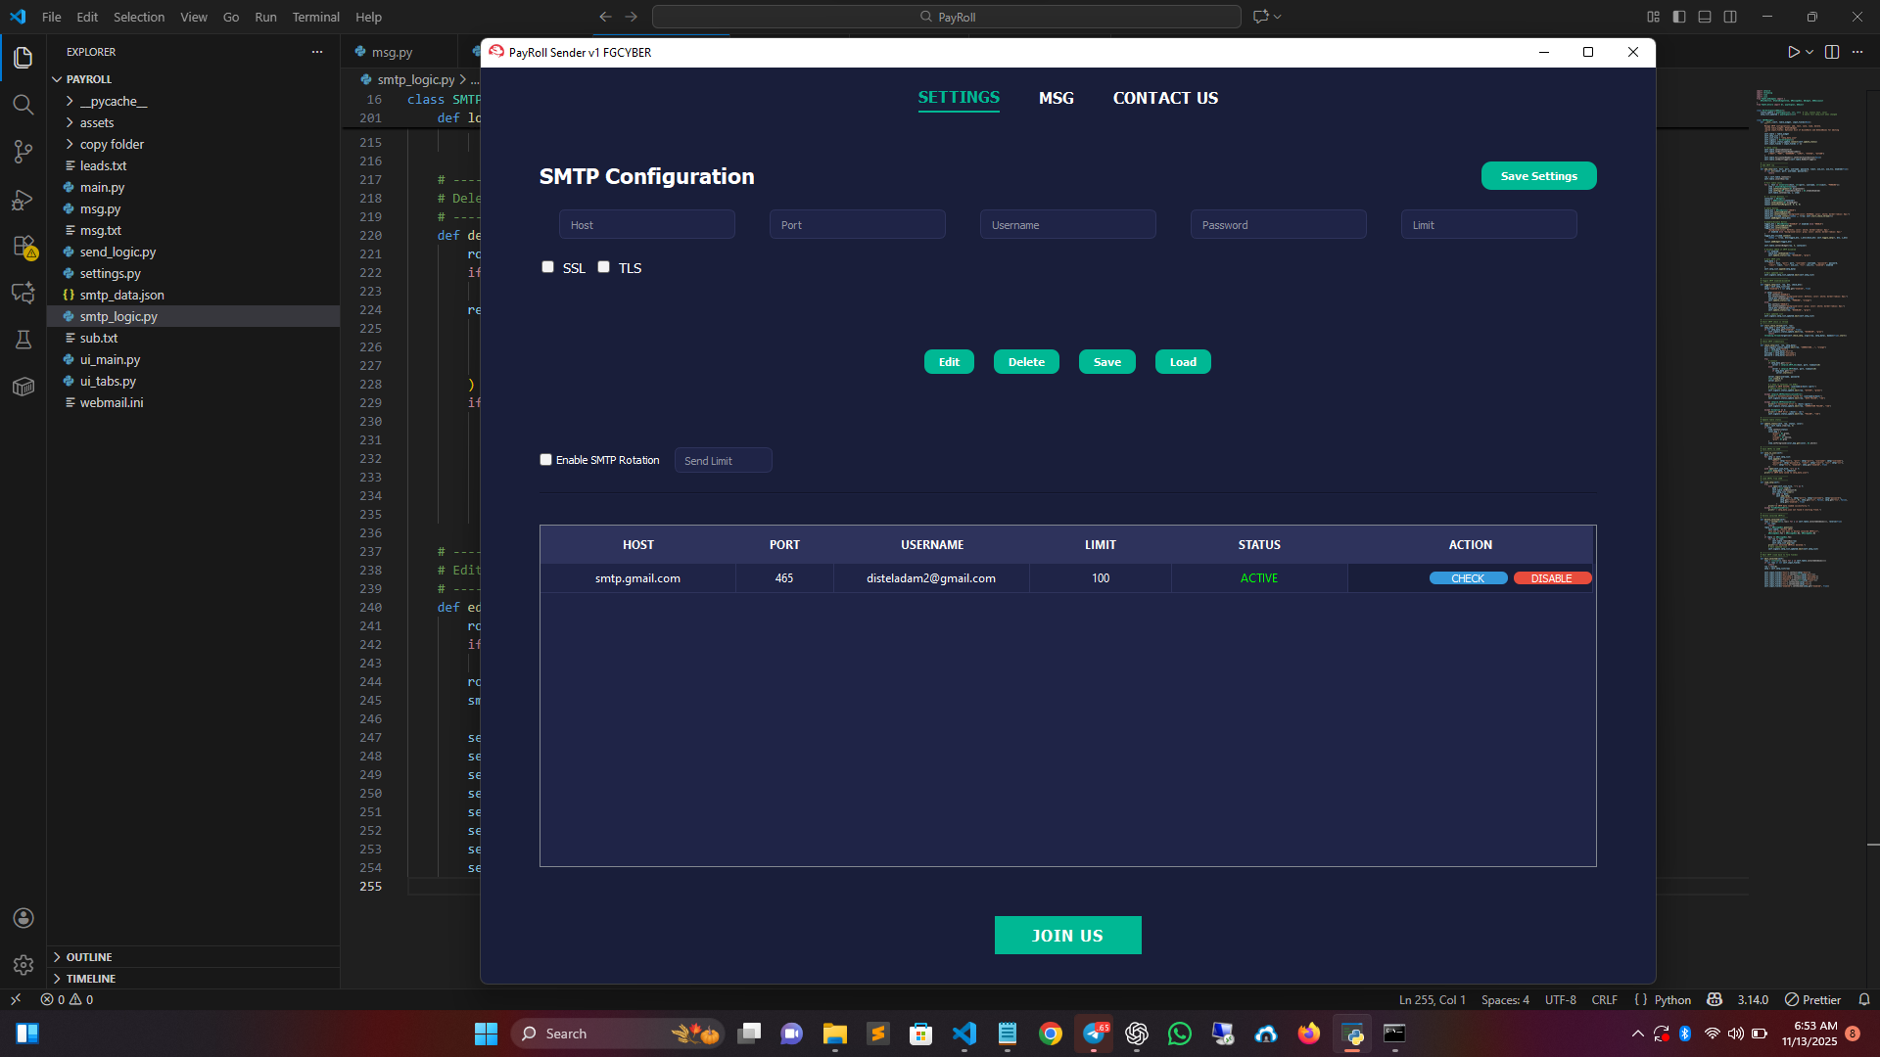Check Enable SMTP Rotation
Image resolution: width=1880 pixels, height=1057 pixels.
click(x=546, y=460)
